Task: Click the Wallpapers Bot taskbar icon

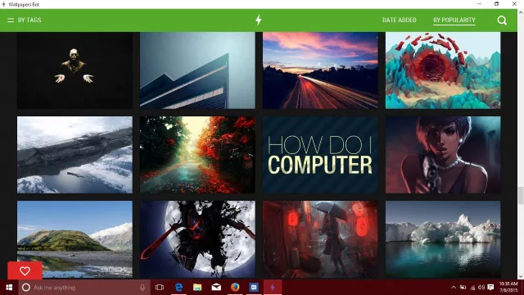Action: pos(273,288)
